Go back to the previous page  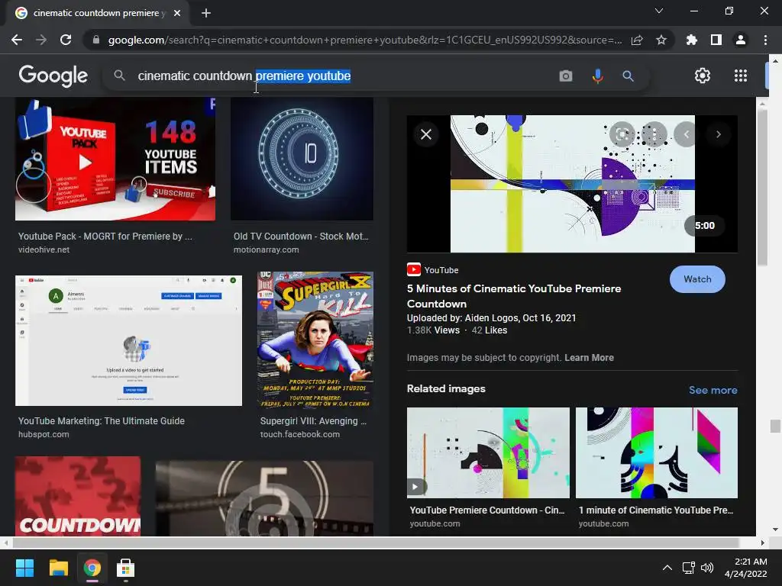pos(17,40)
